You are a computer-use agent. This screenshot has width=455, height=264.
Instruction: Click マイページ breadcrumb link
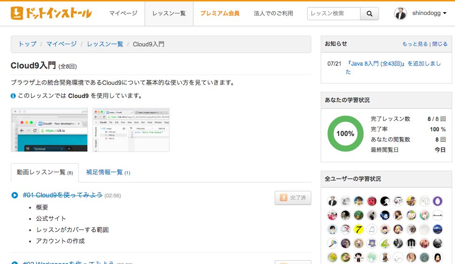click(62, 44)
